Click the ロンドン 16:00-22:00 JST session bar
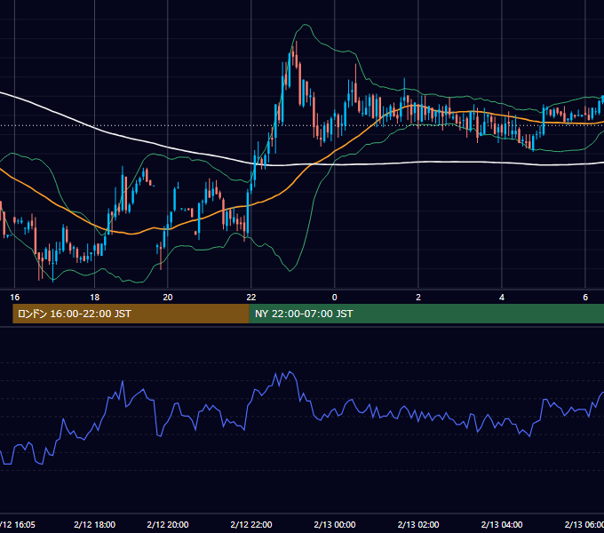The width and height of the screenshot is (604, 533). pyautogui.click(x=131, y=314)
